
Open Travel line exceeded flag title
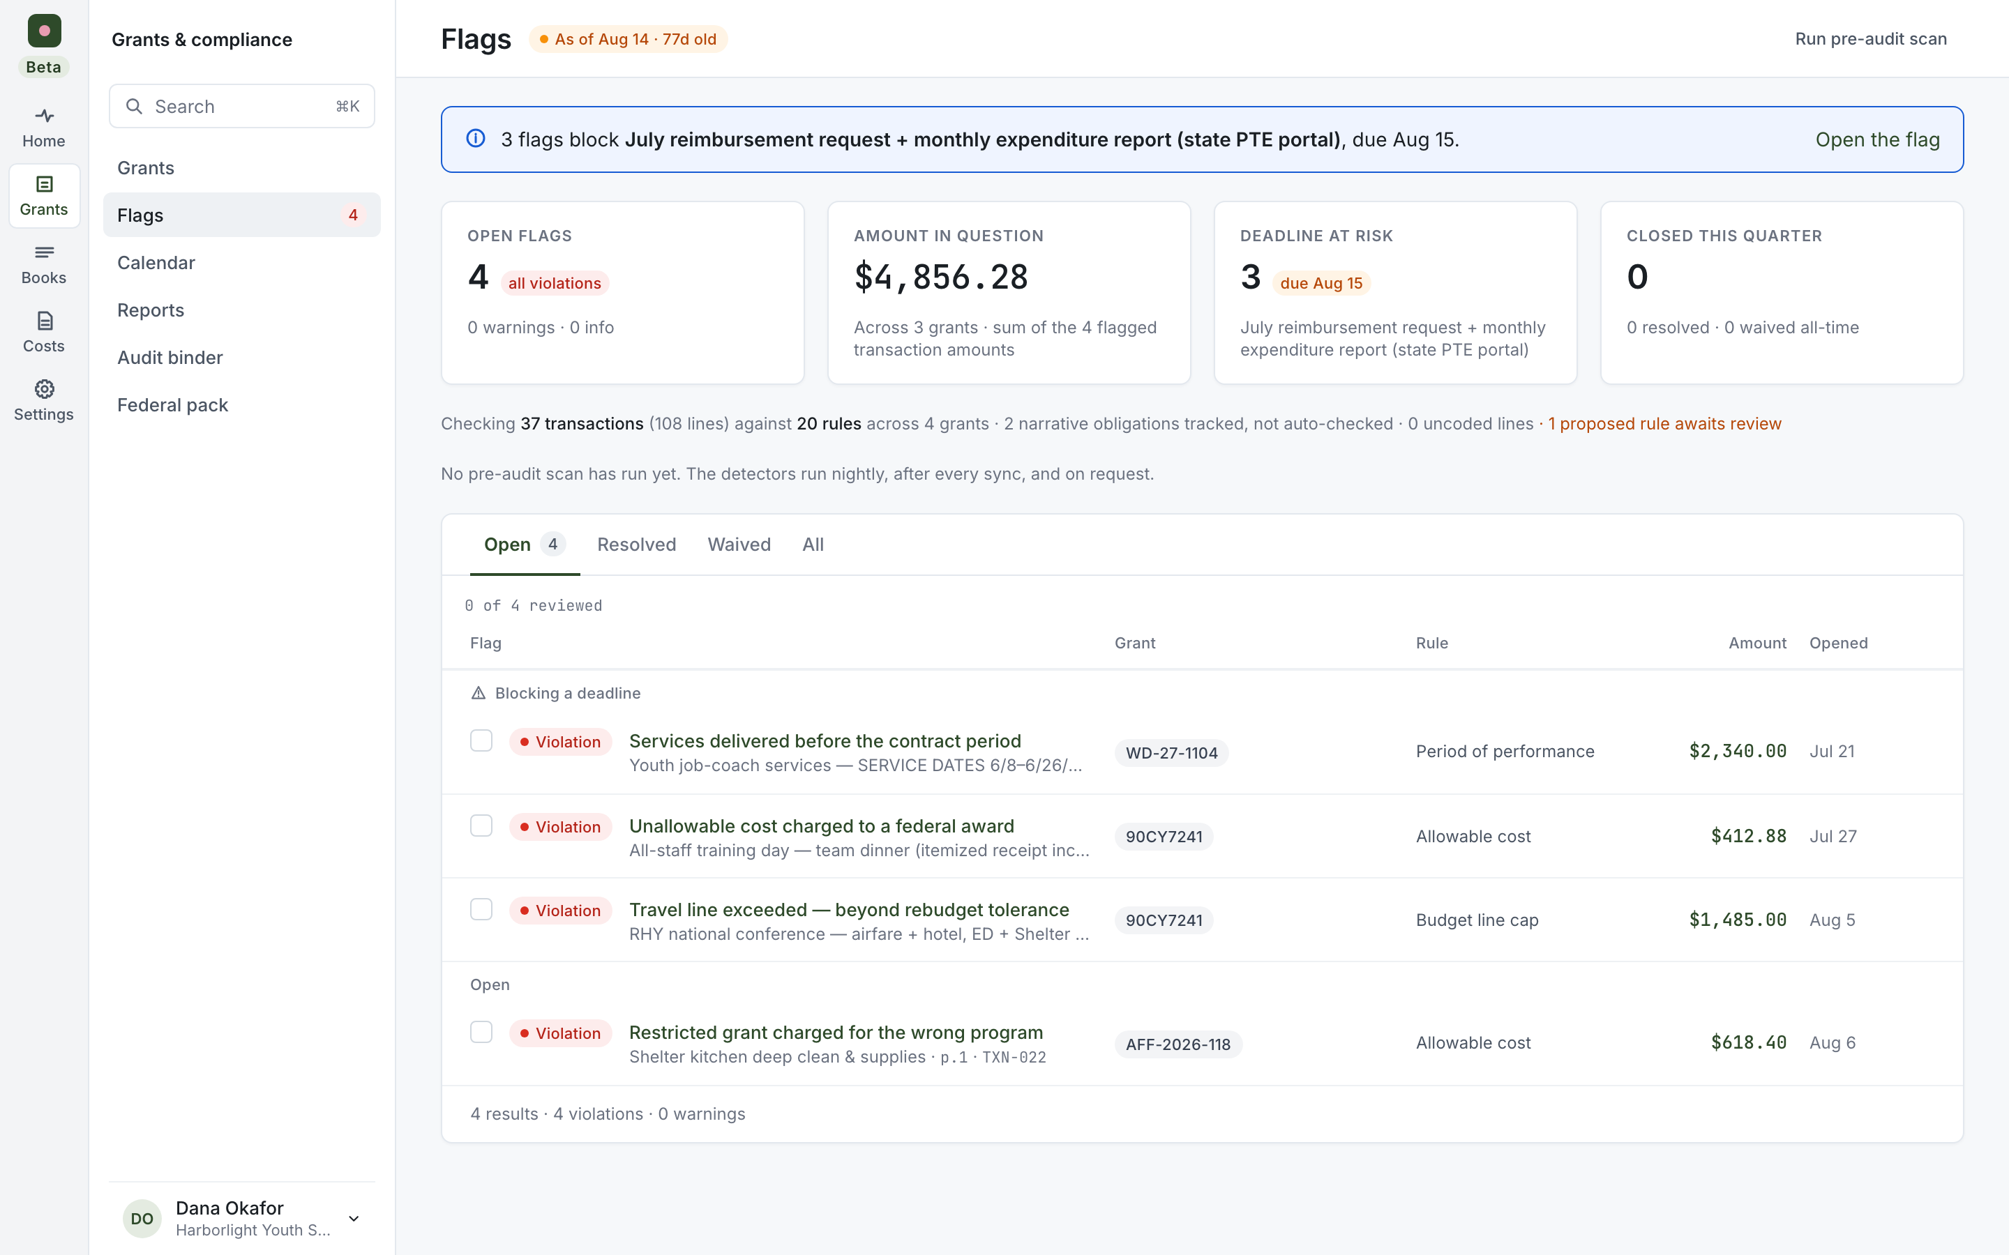848,909
